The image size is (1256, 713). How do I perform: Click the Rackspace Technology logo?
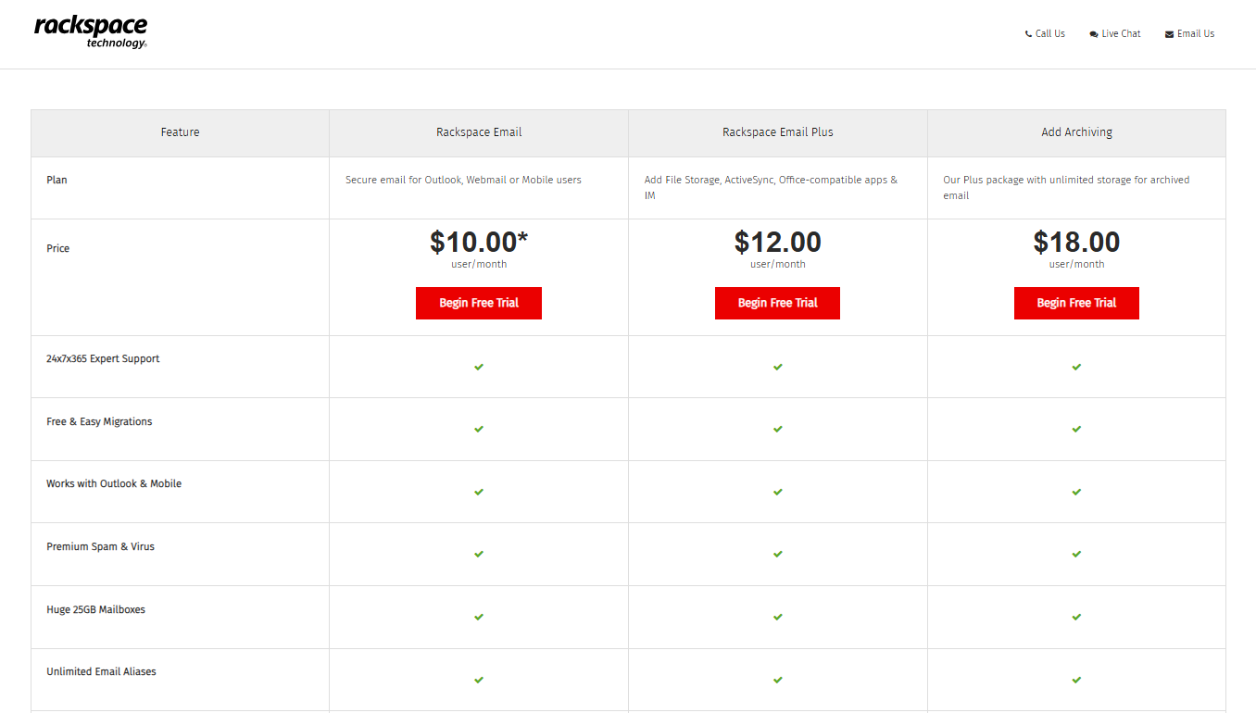91,32
